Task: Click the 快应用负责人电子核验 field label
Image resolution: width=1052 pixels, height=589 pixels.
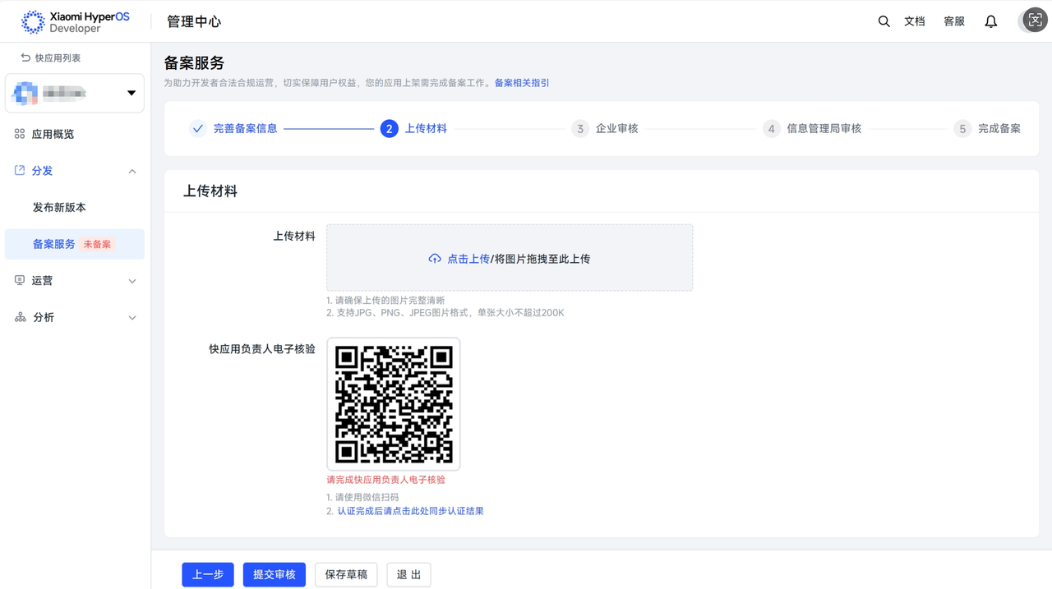Action: pos(262,349)
